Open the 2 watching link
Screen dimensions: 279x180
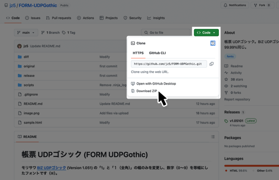tap(239, 86)
